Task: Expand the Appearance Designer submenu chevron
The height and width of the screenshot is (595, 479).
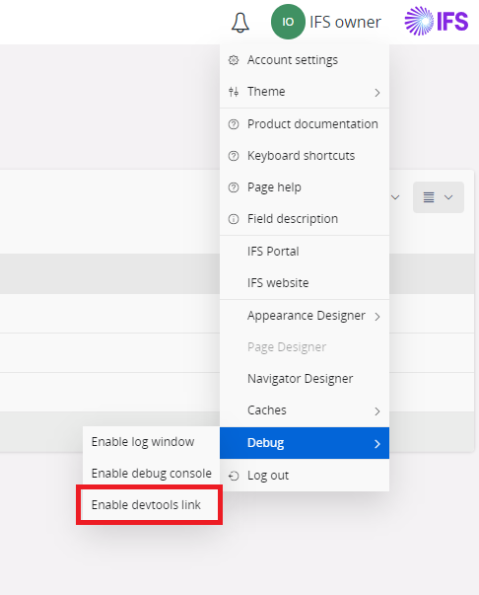Action: (377, 317)
